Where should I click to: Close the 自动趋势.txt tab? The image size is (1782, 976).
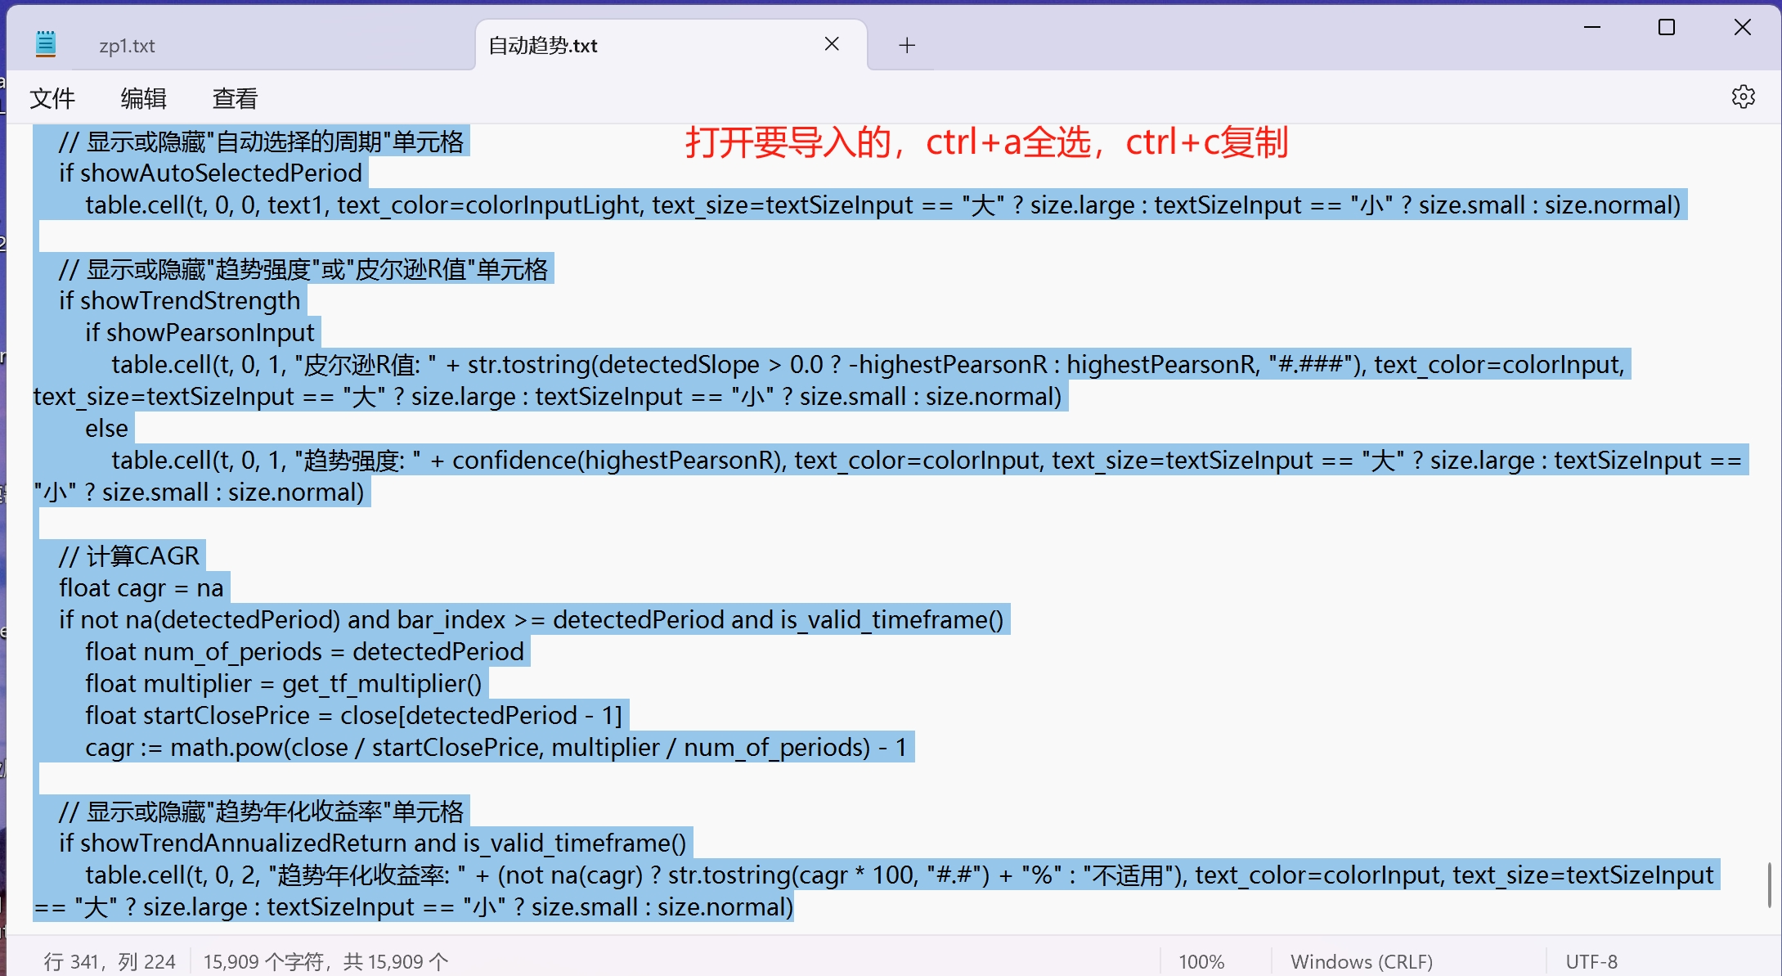832,44
